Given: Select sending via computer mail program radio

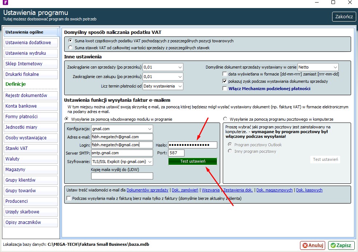Looking at the screenshot, I should click(225, 119).
